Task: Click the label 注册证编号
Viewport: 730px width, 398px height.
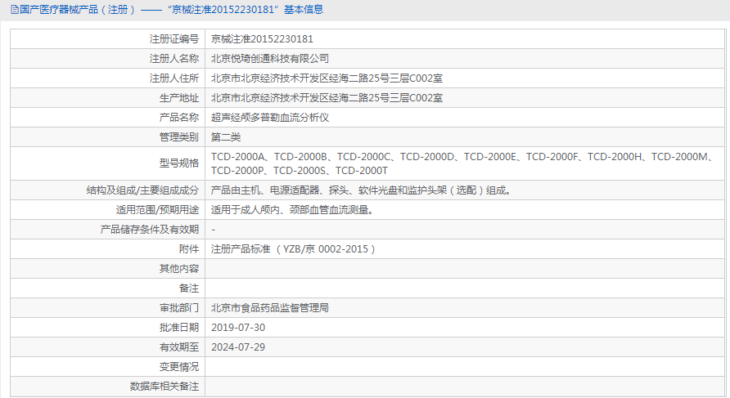Action: (174, 39)
